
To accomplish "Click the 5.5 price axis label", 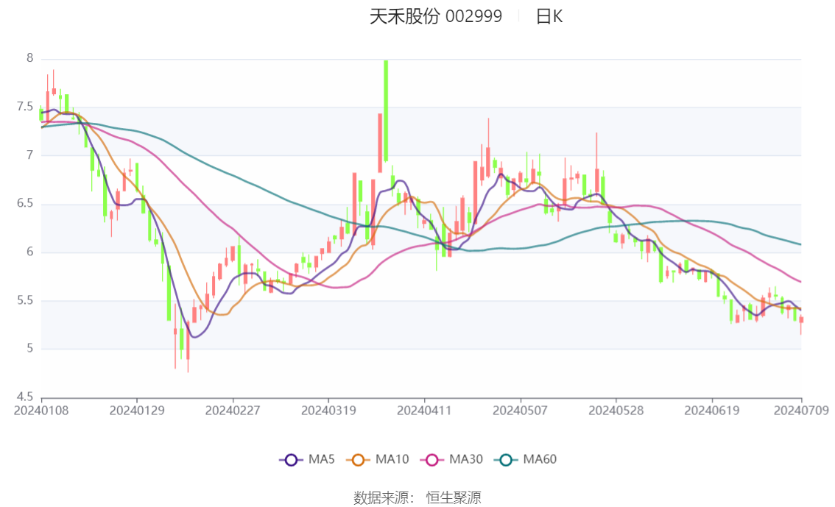I will 25,300.
